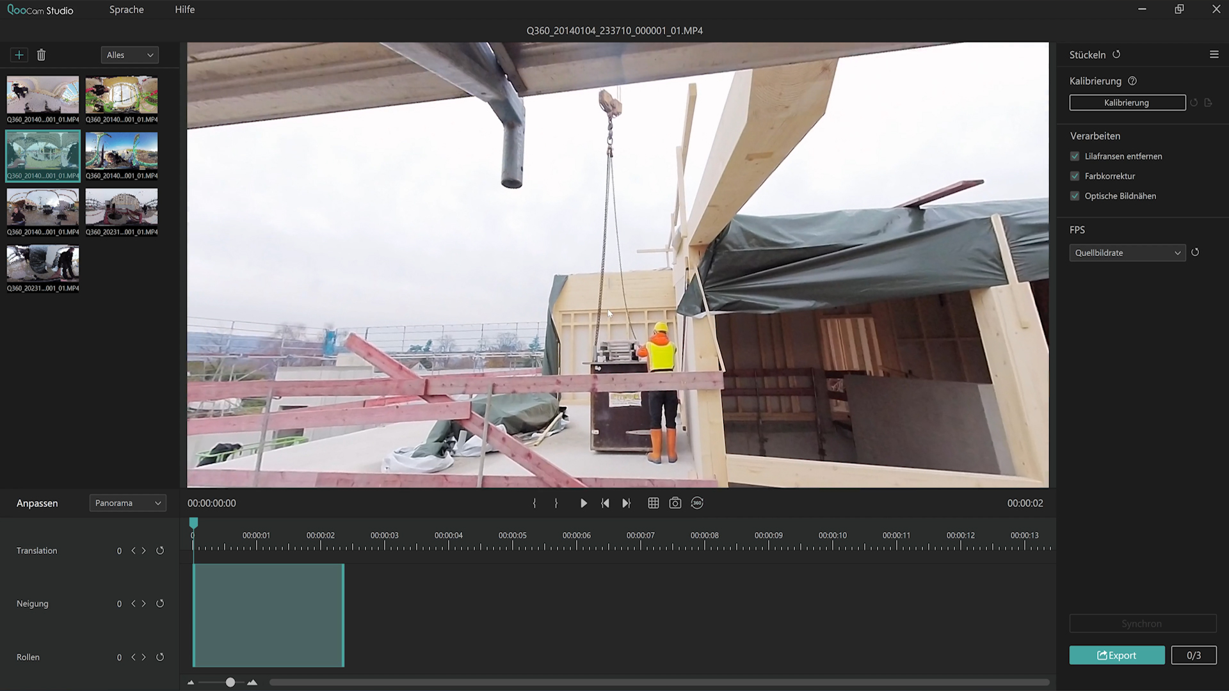This screenshot has width=1229, height=691.
Task: Set the trim start bracket marker
Action: (534, 504)
